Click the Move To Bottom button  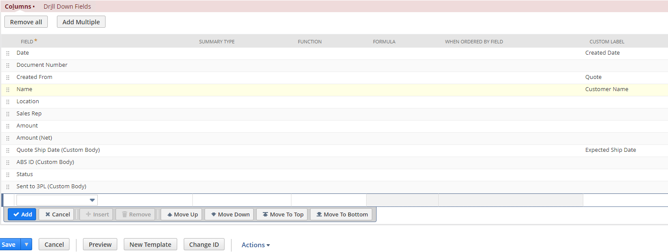341,214
